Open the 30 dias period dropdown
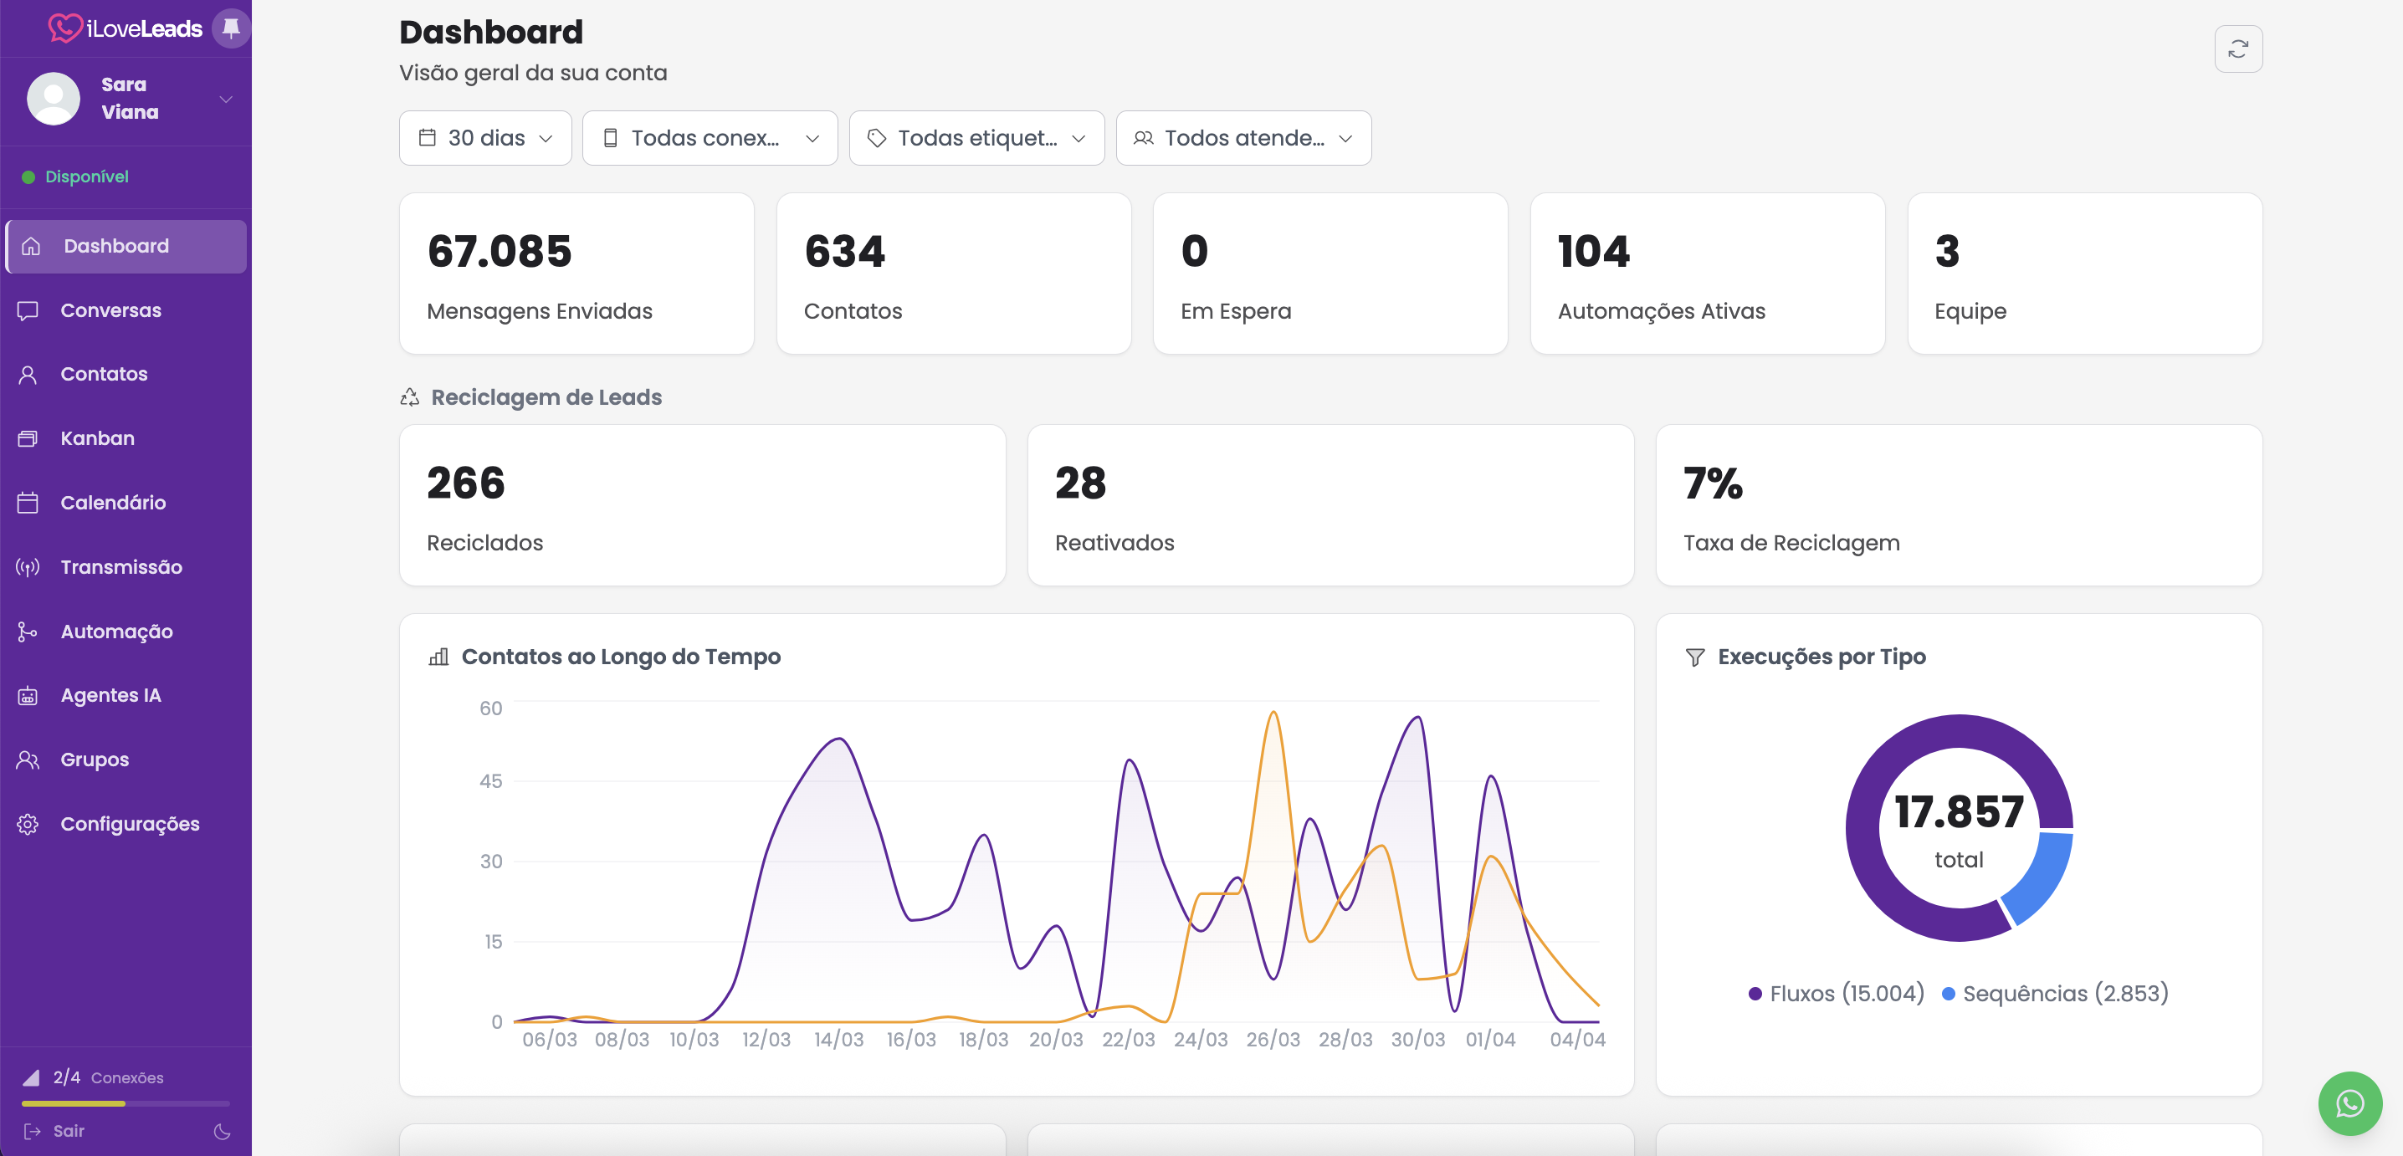The width and height of the screenshot is (2403, 1156). coord(485,138)
